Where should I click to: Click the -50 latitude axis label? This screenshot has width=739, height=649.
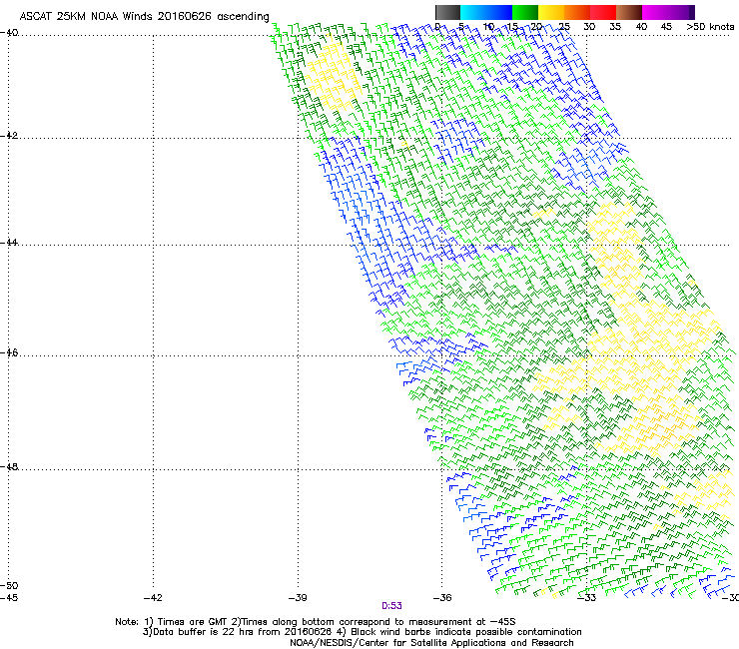pyautogui.click(x=9, y=585)
